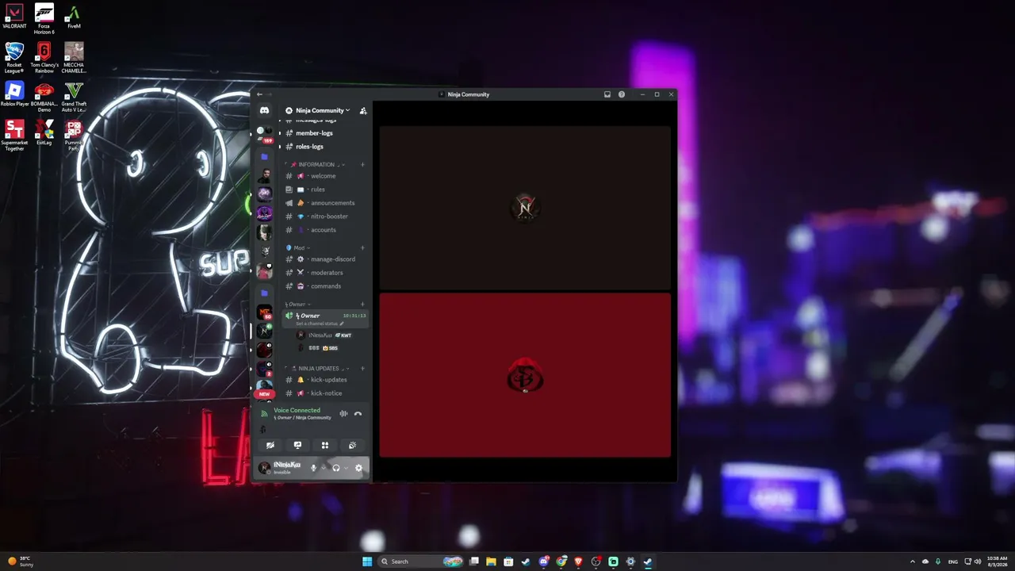Toggle the camera on in voice panel

point(270,445)
